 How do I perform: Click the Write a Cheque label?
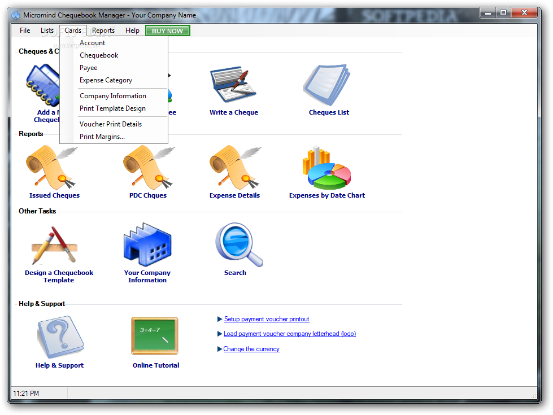233,112
